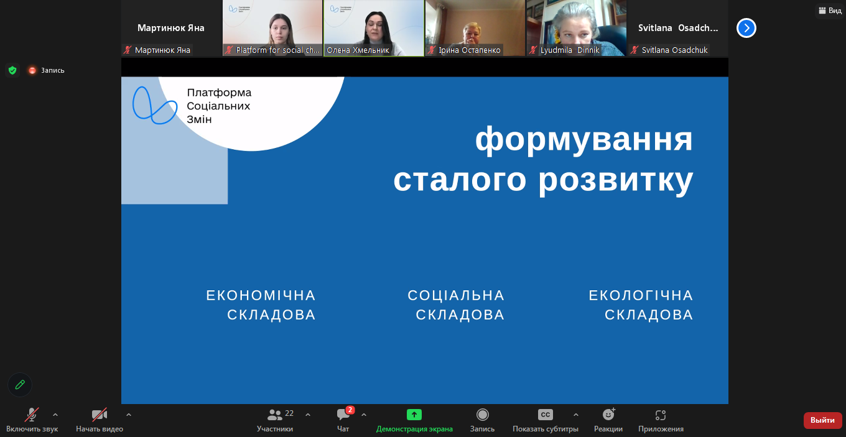Click the Запись record icon in toolbar
Screen dimensions: 846x437
pos(482,415)
